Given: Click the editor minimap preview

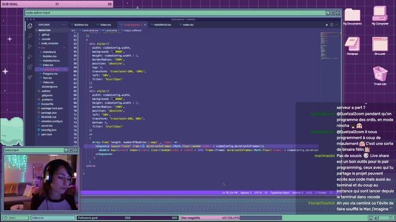Looking at the screenshot, I should tap(330, 46).
